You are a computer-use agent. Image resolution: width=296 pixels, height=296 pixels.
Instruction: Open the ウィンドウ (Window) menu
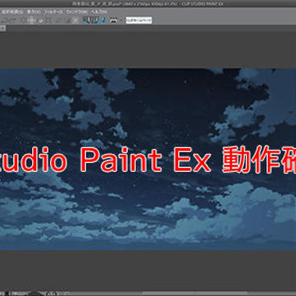click(x=77, y=12)
